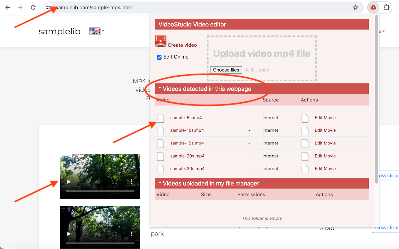Screen dimensions: 399x249
Task: Click Edit Movie for sample-10s.mp4
Action: click(x=325, y=130)
